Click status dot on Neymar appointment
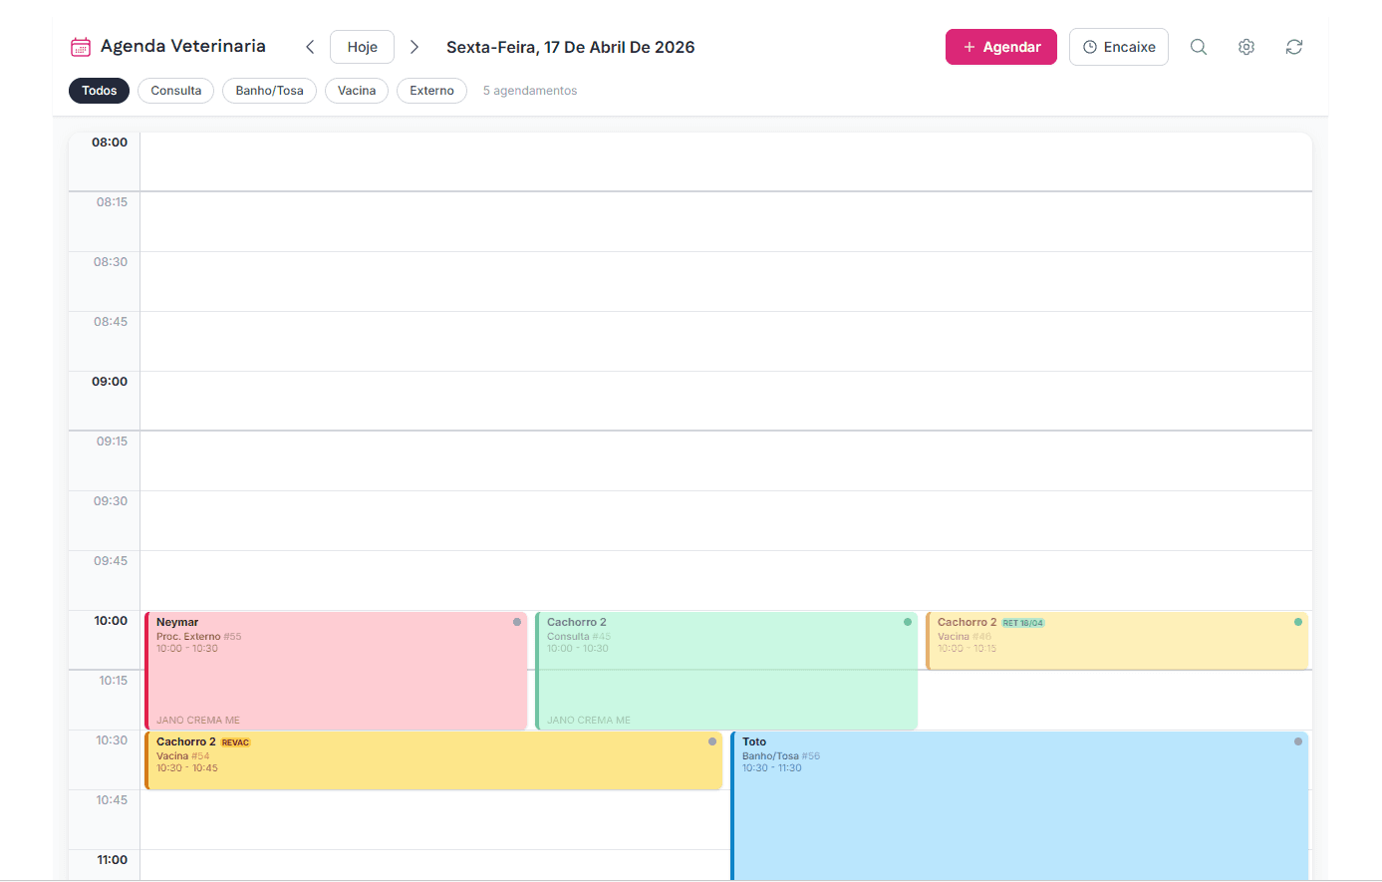Image resolution: width=1382 pixels, height=882 pixels. (x=517, y=622)
